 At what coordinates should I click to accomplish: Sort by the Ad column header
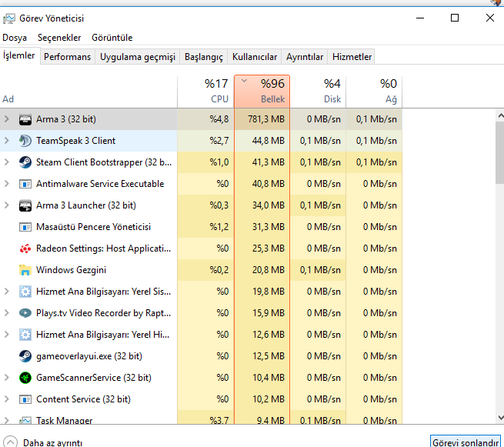[x=88, y=92]
